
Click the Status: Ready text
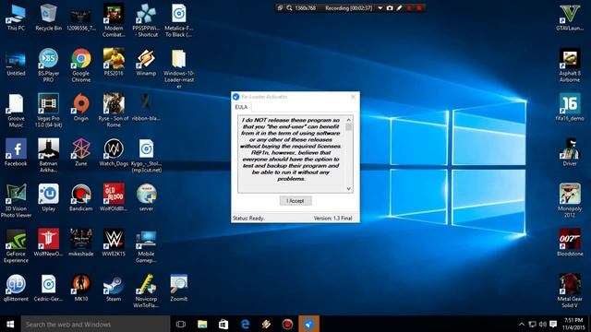(248, 218)
